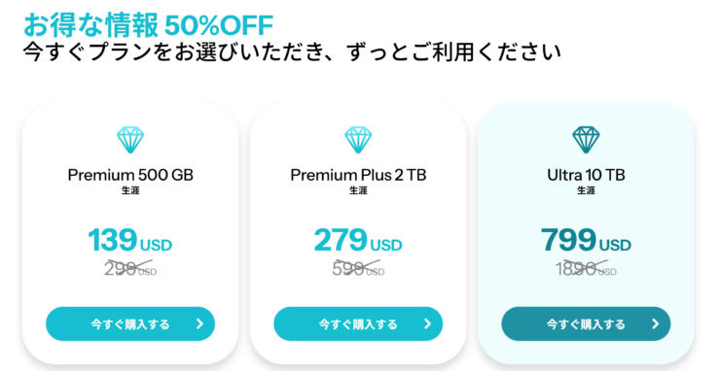Click the Premium 500 GB diamond icon
The height and width of the screenshot is (371, 720).
pyautogui.click(x=130, y=140)
